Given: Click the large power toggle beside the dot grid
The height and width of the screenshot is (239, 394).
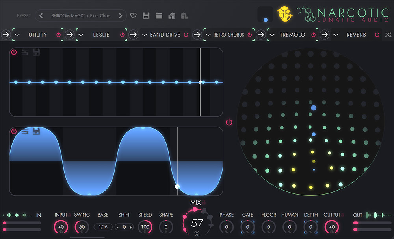Looking at the screenshot, I should (229, 122).
